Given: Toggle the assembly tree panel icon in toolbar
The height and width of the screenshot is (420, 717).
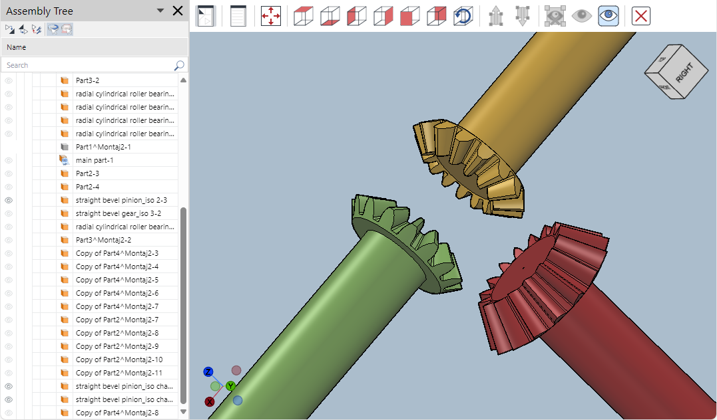Looking at the screenshot, I should [x=206, y=16].
